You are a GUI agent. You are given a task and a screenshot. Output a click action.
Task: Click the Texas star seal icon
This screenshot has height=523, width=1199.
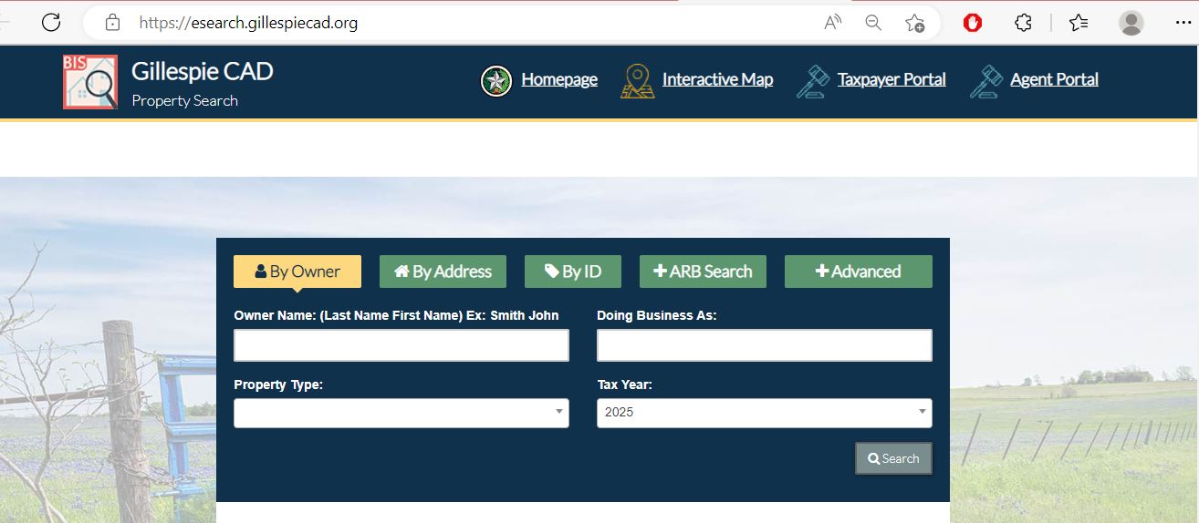pos(495,81)
